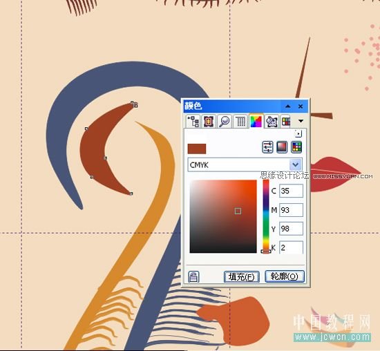
Task: Collapse the 颜色 docker with the up arrow
Action: click(x=287, y=106)
